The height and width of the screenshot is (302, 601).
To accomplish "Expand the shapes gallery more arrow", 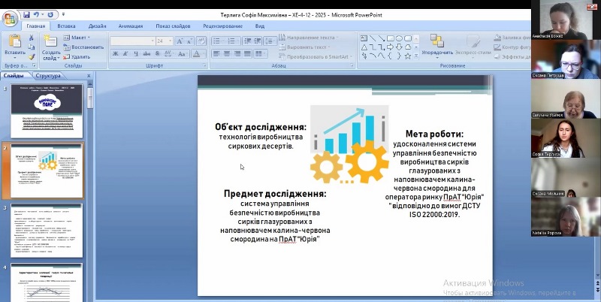I will tap(415, 56).
